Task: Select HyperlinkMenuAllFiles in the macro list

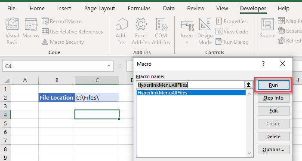Action: tap(191, 93)
